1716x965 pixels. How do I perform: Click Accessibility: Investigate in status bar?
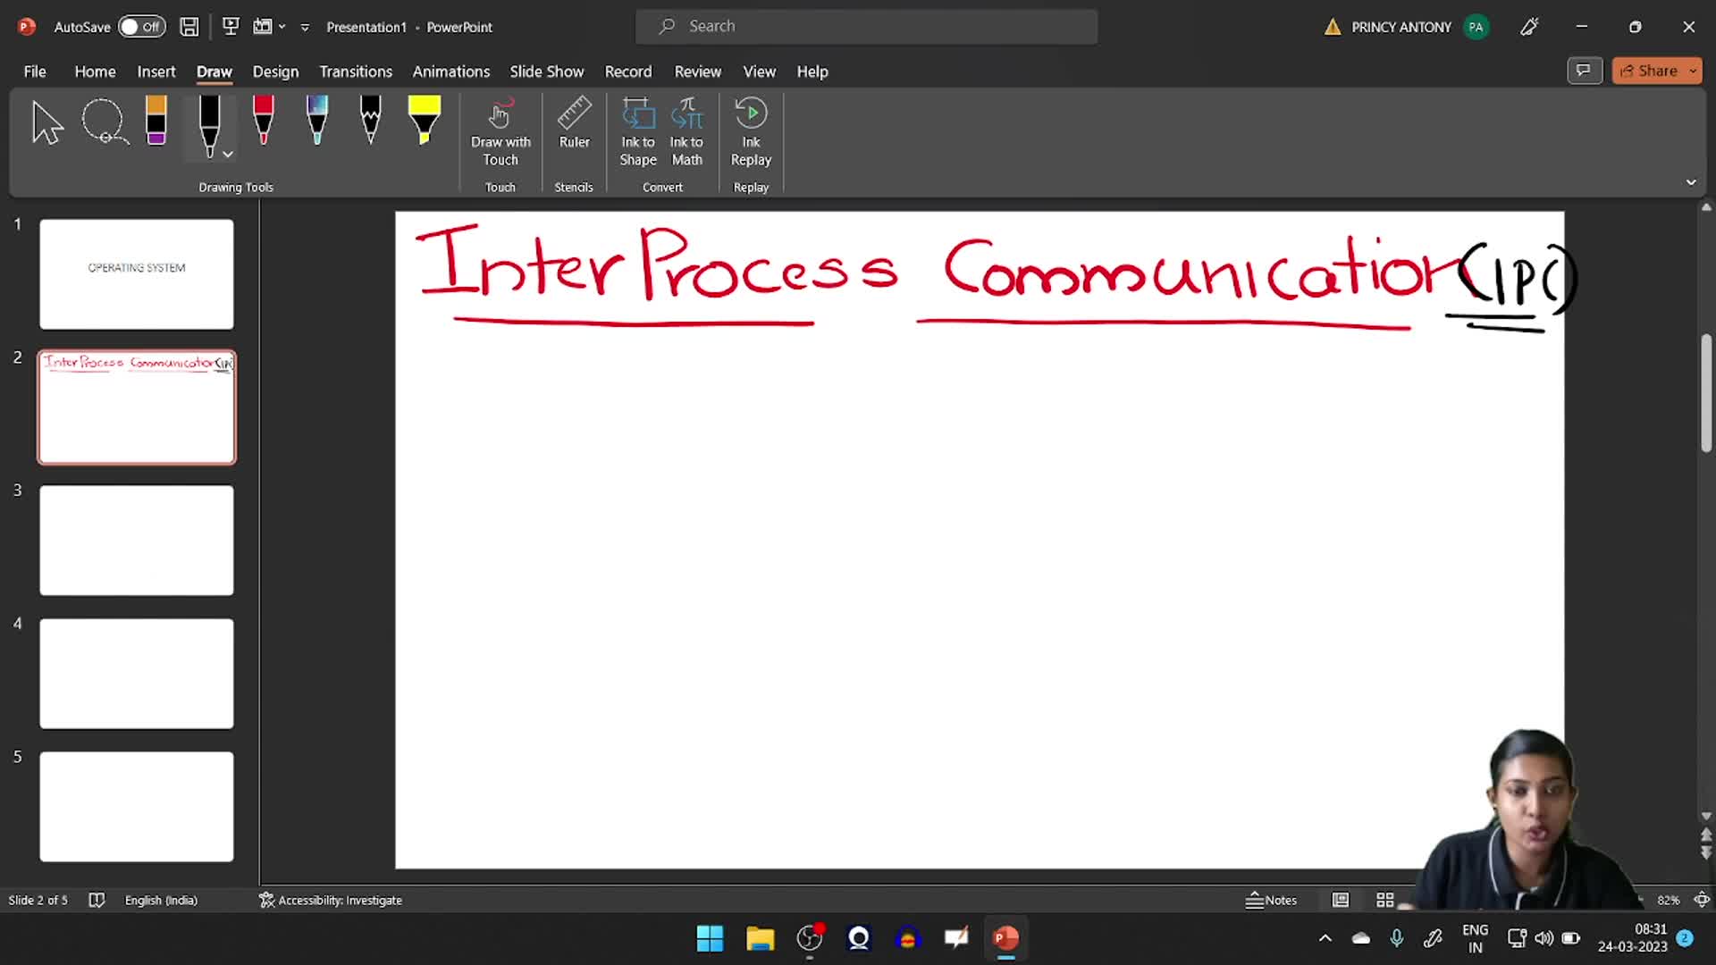tap(331, 900)
